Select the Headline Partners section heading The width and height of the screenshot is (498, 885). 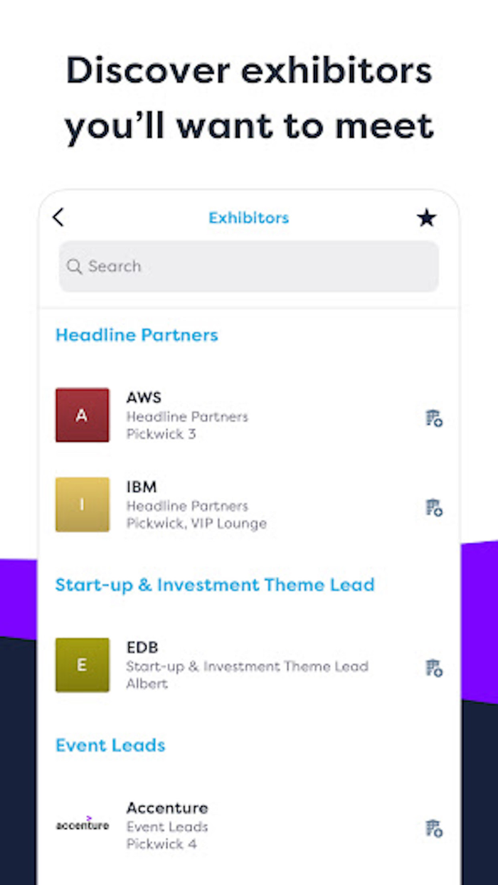pyautogui.click(x=137, y=335)
